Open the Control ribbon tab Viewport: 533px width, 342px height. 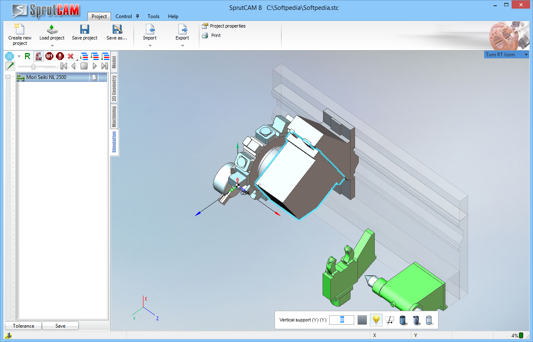[x=124, y=16]
